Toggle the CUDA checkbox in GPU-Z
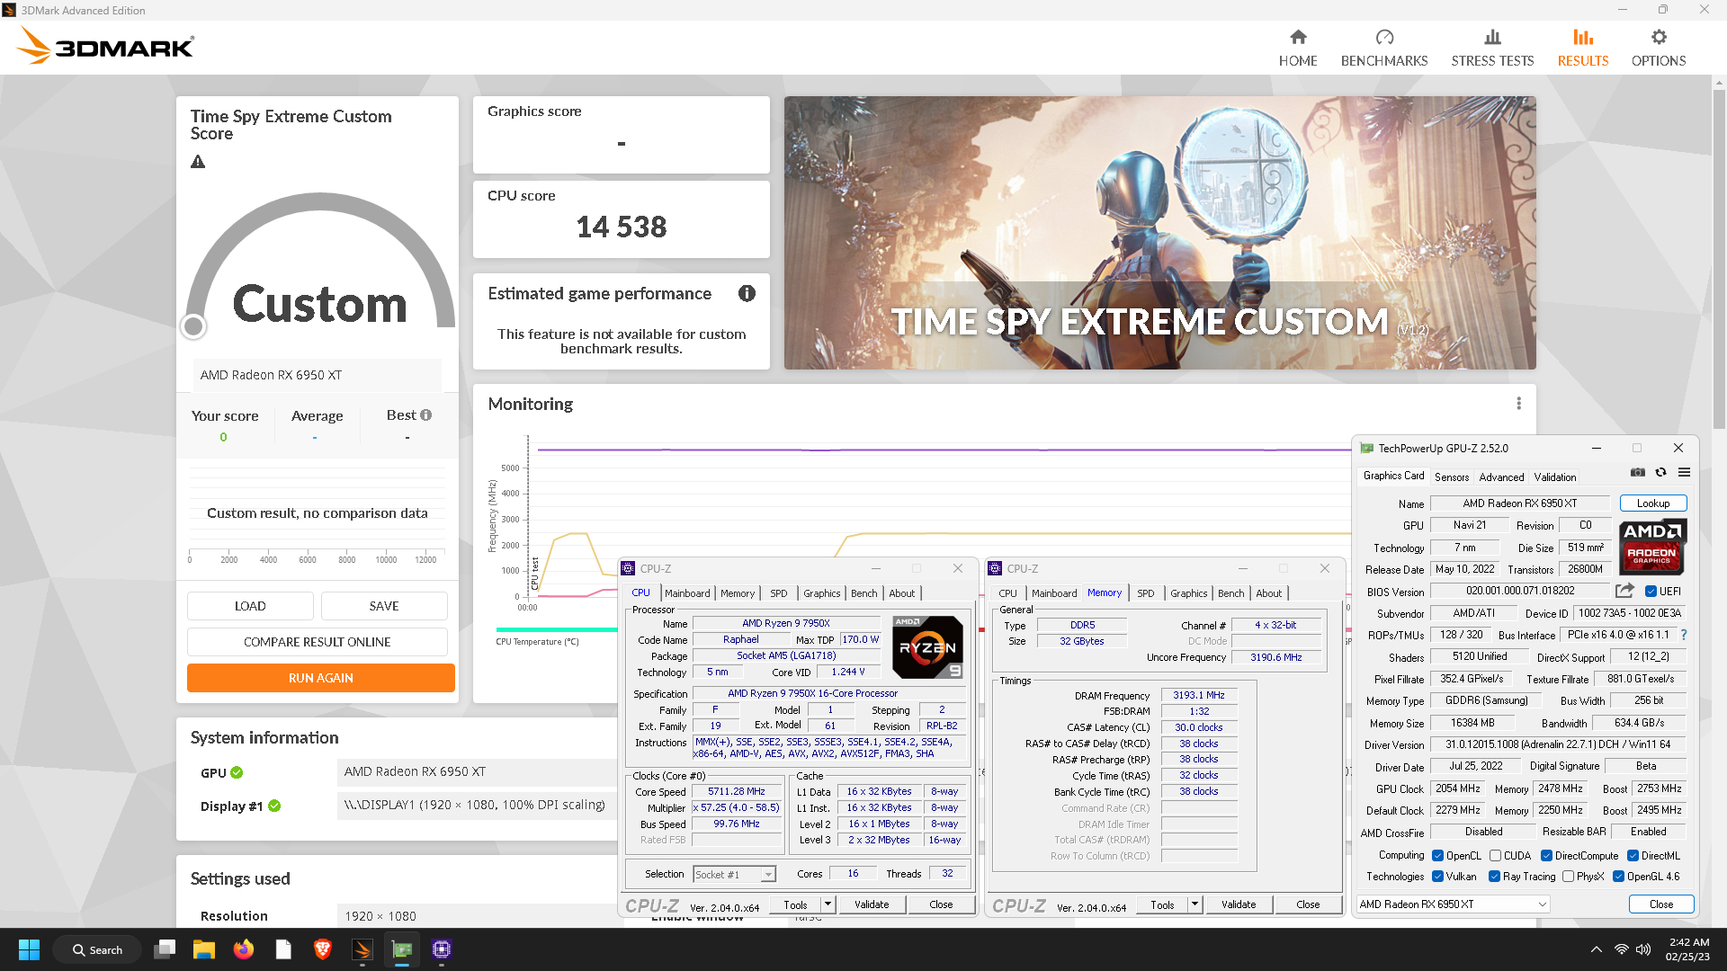Image resolution: width=1727 pixels, height=971 pixels. (x=1495, y=856)
